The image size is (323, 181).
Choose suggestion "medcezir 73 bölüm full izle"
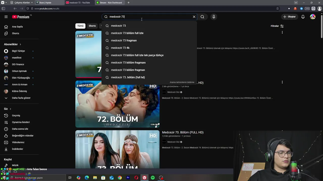(x=149, y=33)
